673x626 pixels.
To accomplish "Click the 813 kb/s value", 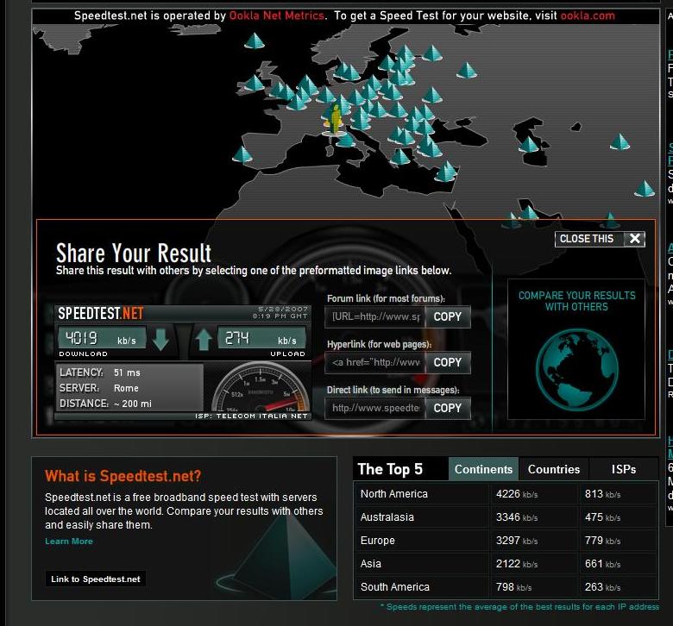I will tap(602, 494).
